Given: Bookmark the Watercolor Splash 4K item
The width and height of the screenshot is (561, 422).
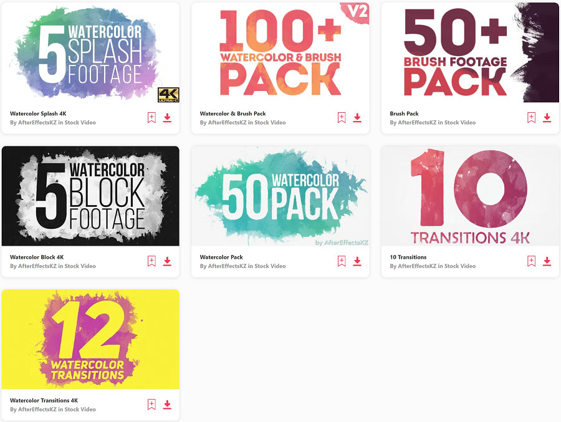Looking at the screenshot, I should (151, 117).
